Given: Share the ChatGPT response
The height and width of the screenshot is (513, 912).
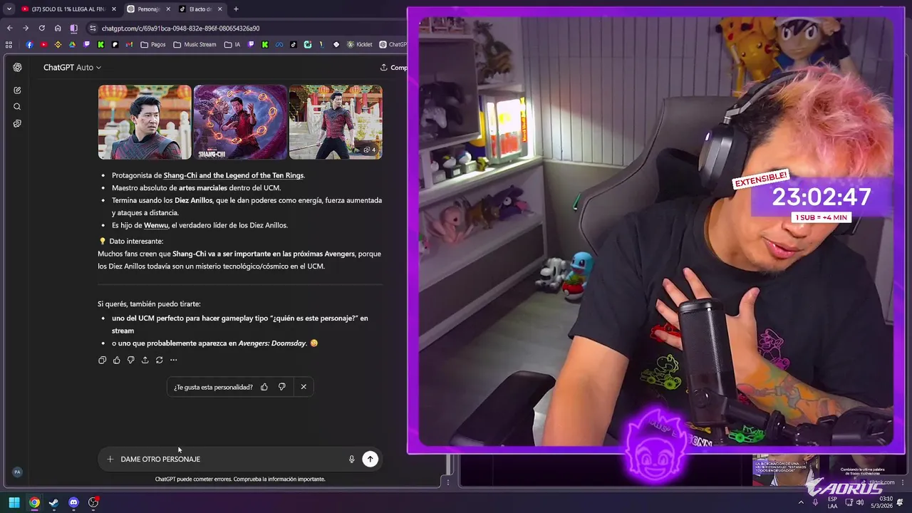Looking at the screenshot, I should pyautogui.click(x=145, y=360).
